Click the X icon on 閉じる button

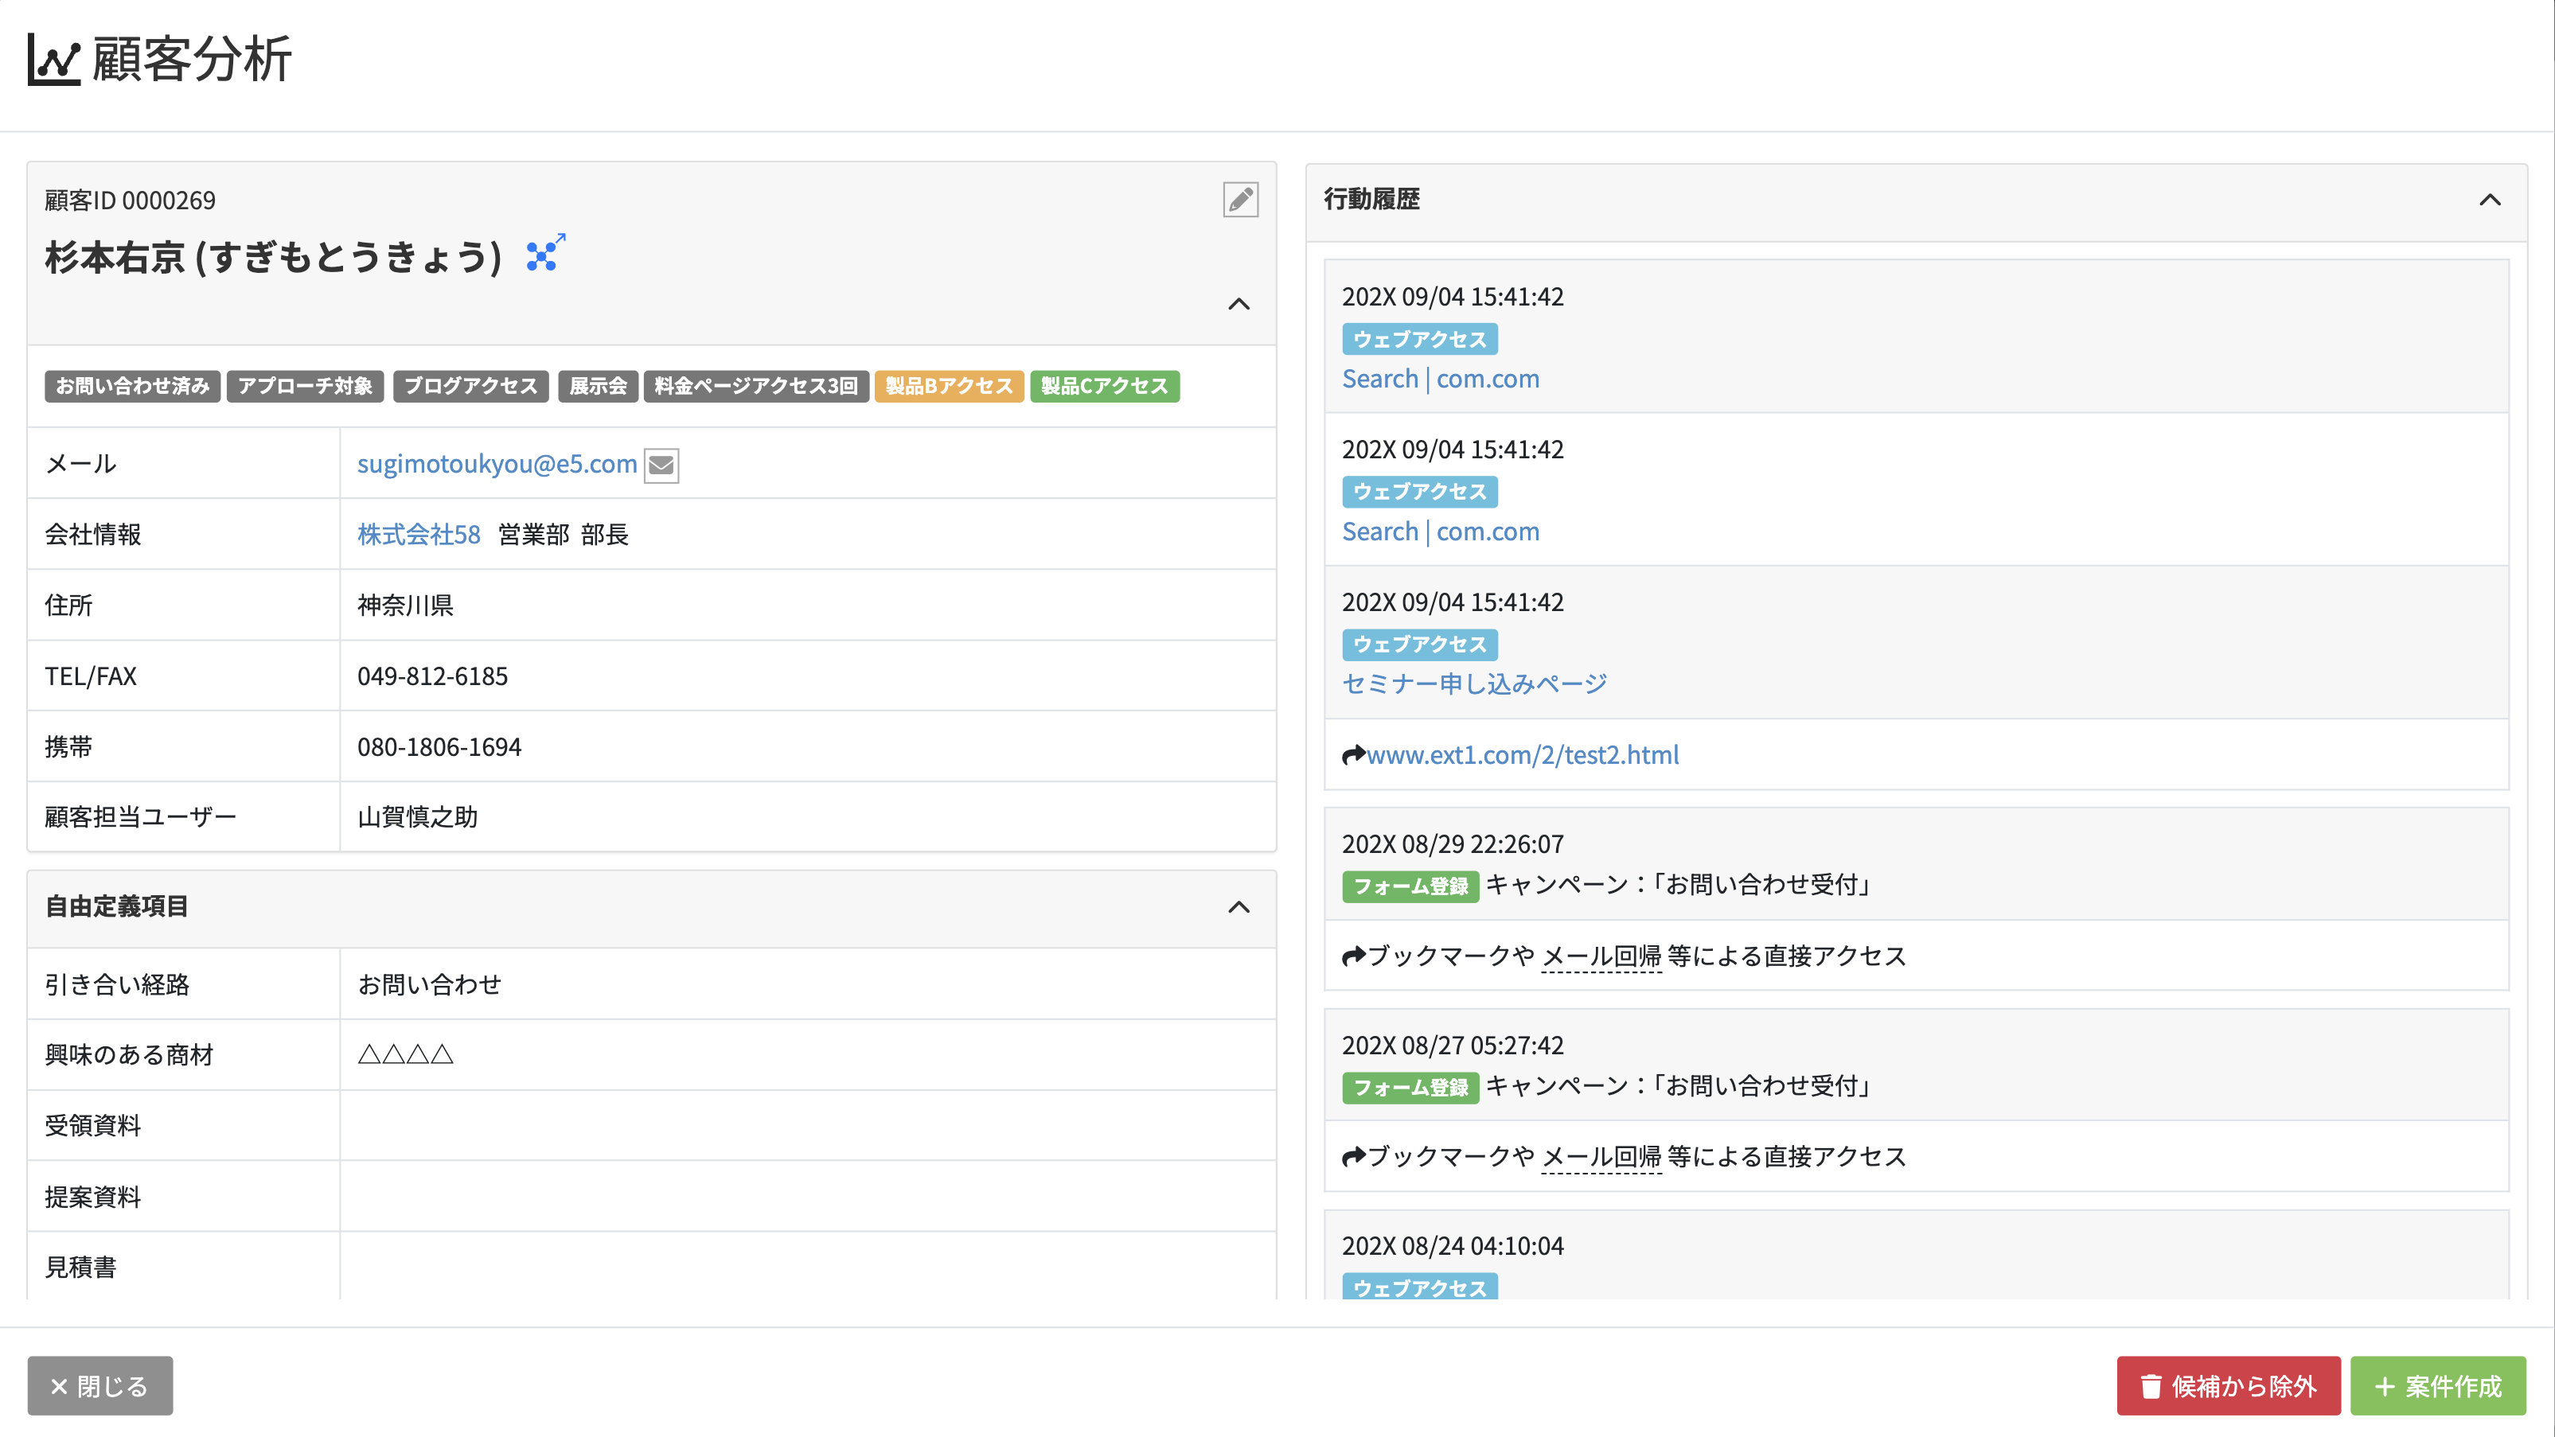(x=59, y=1386)
